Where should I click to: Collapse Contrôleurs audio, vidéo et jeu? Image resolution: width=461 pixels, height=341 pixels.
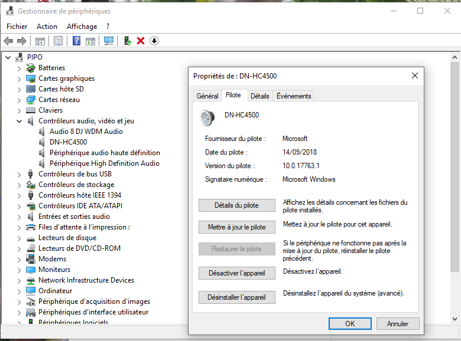click(19, 121)
